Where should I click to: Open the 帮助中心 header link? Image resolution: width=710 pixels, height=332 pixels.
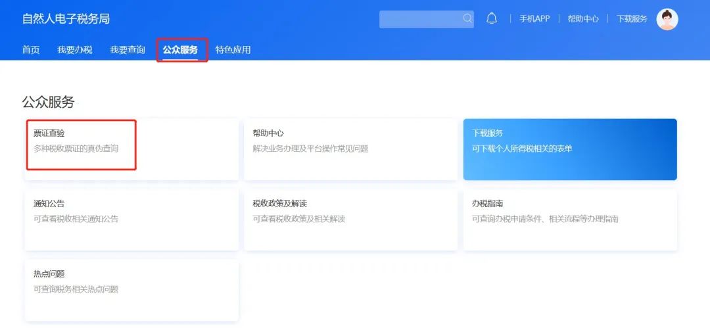[x=583, y=19]
